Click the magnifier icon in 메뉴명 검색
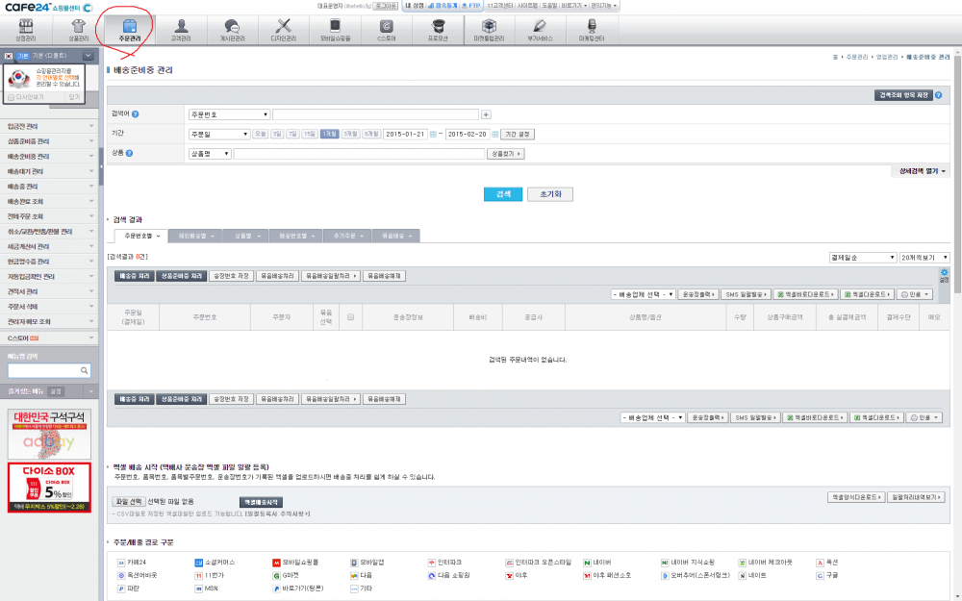Screen dimensions: 962x601 [x=86, y=370]
